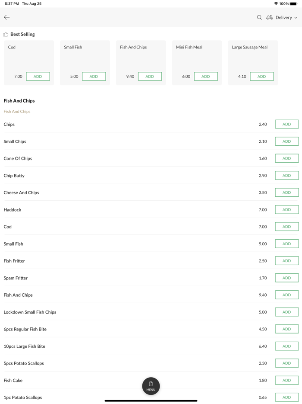Viewport: 302px width, 404px height.
Task: Select the Fish And Chips category link
Action: 17,111
